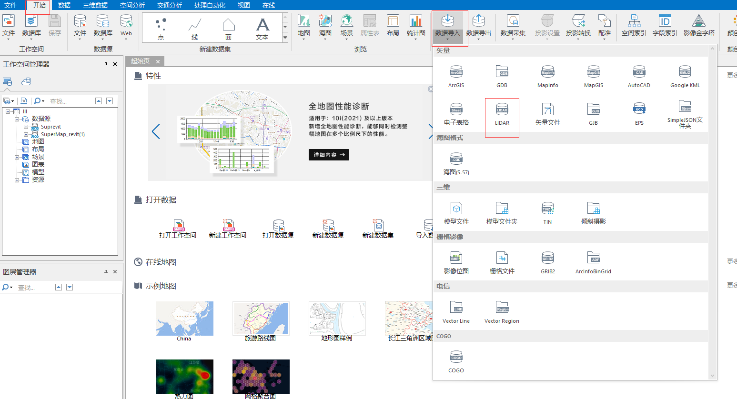Select MapGIS import option
This screenshot has height=399, width=737.
tap(593, 76)
